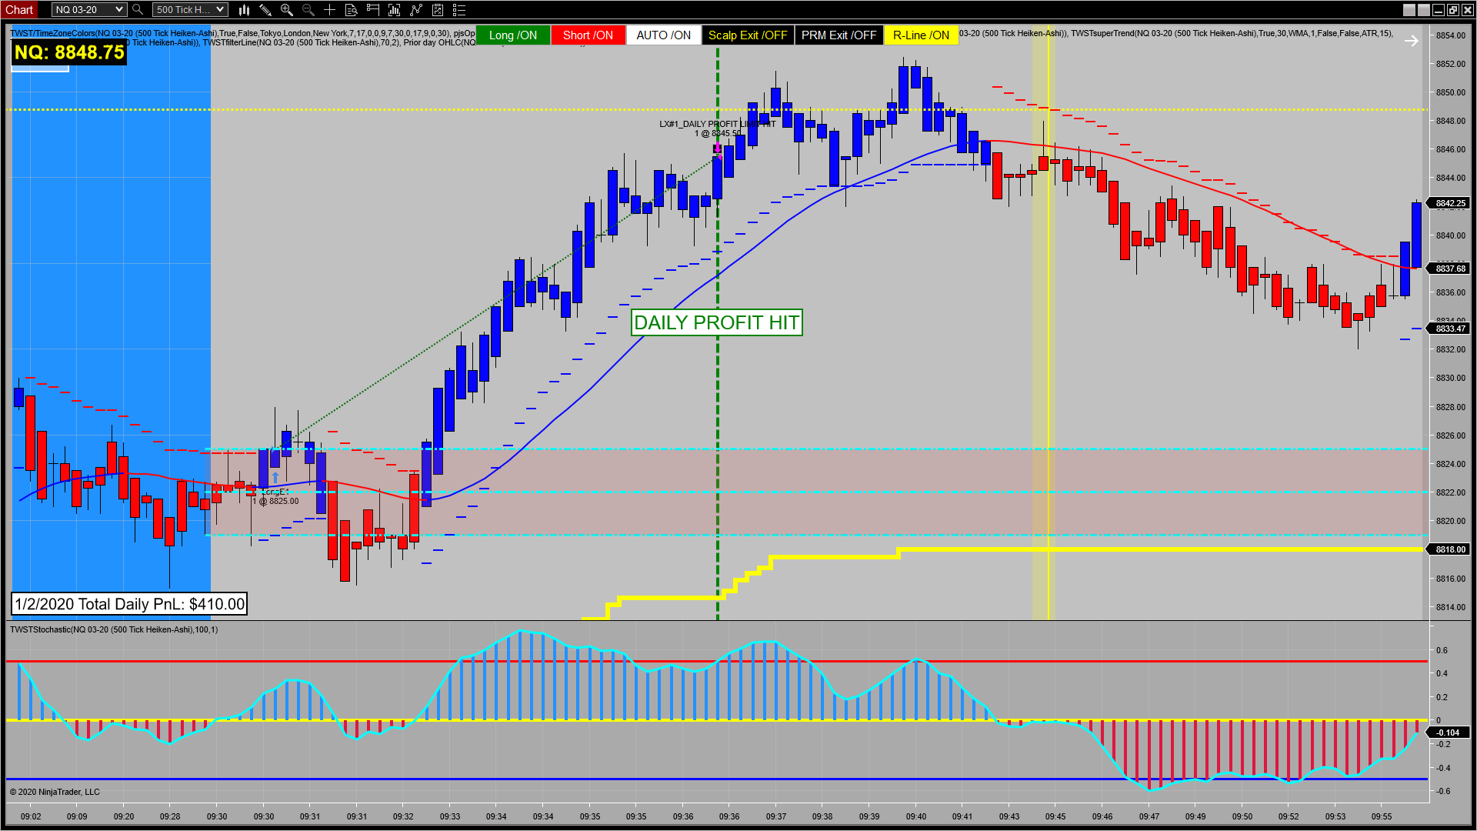Click the yellow R-Line /ON swatch button
Screen dimensions: 1477x831
pyautogui.click(x=921, y=35)
